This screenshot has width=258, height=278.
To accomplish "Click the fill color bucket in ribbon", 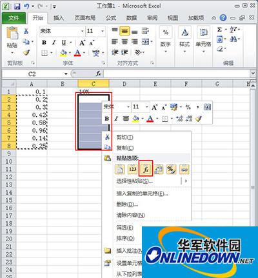I will pos(63,52).
